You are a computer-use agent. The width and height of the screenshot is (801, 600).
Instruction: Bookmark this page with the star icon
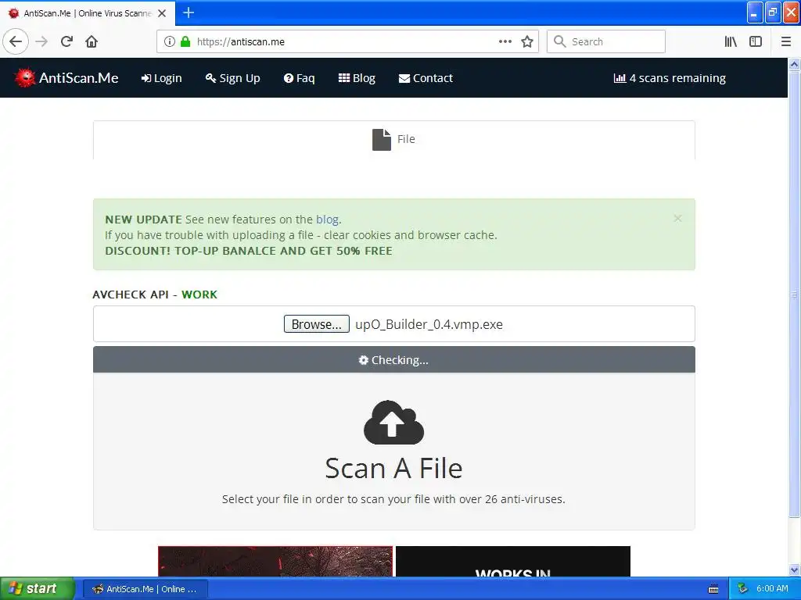pyautogui.click(x=527, y=41)
